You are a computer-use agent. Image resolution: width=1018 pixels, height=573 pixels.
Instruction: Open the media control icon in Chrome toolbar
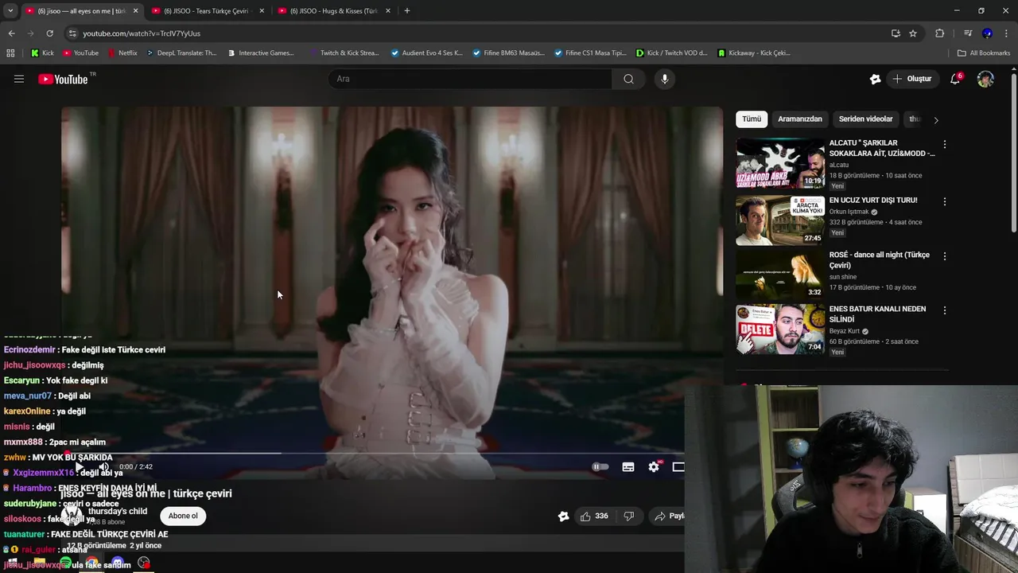(x=968, y=33)
